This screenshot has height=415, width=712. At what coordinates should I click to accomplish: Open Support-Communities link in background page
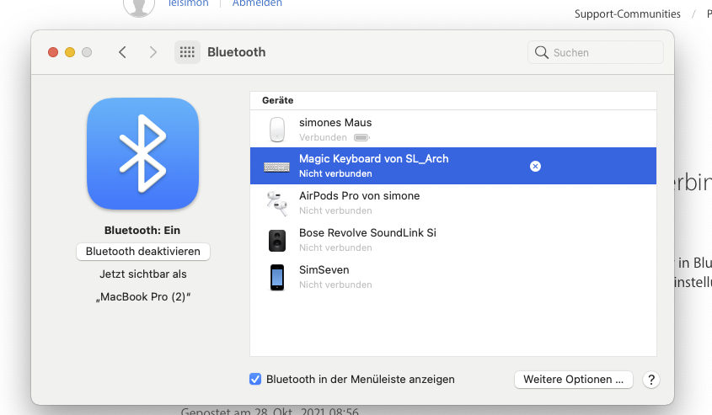(628, 14)
